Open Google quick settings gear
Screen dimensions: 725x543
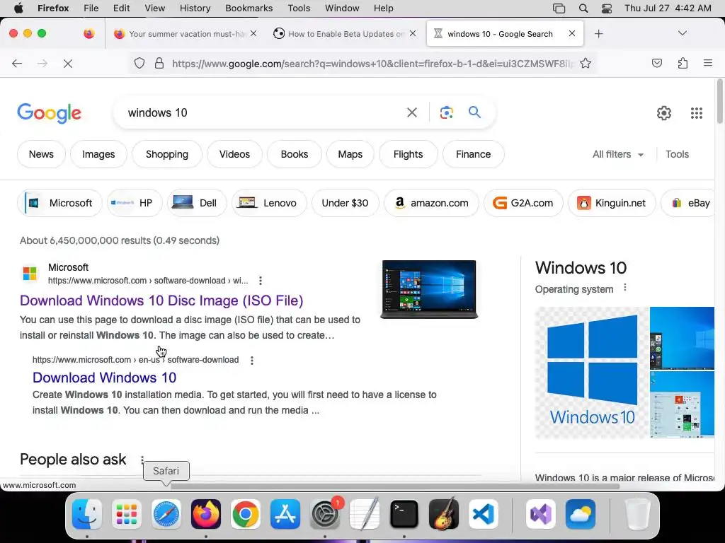664,112
